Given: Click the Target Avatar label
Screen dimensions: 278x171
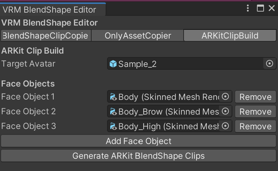Looking at the screenshot, I should 28,64.
